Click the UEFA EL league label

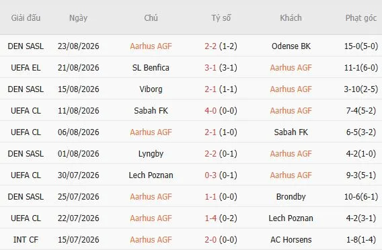point(26,68)
